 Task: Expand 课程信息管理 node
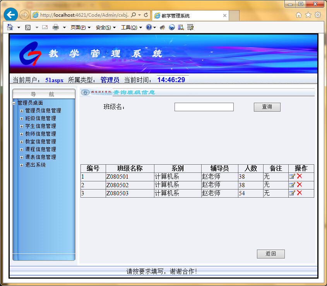click(x=22, y=150)
